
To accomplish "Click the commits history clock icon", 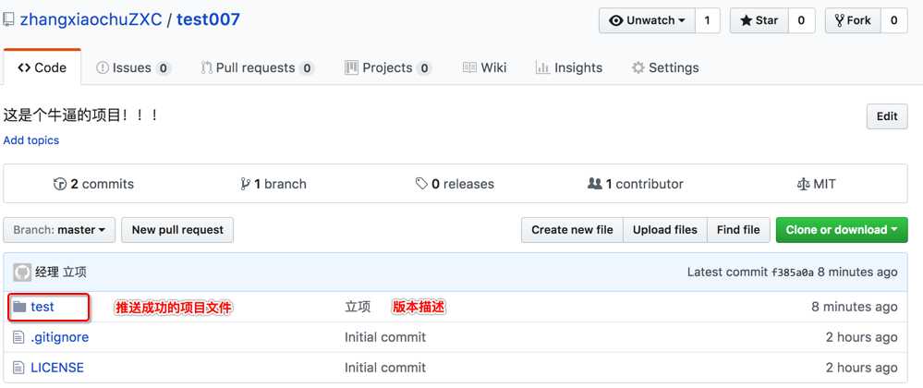I will tap(60, 184).
